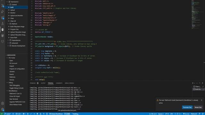Viewport: 205px width, 115px height.
Task: Select Build task terminal entry
Action: tap(198, 89)
